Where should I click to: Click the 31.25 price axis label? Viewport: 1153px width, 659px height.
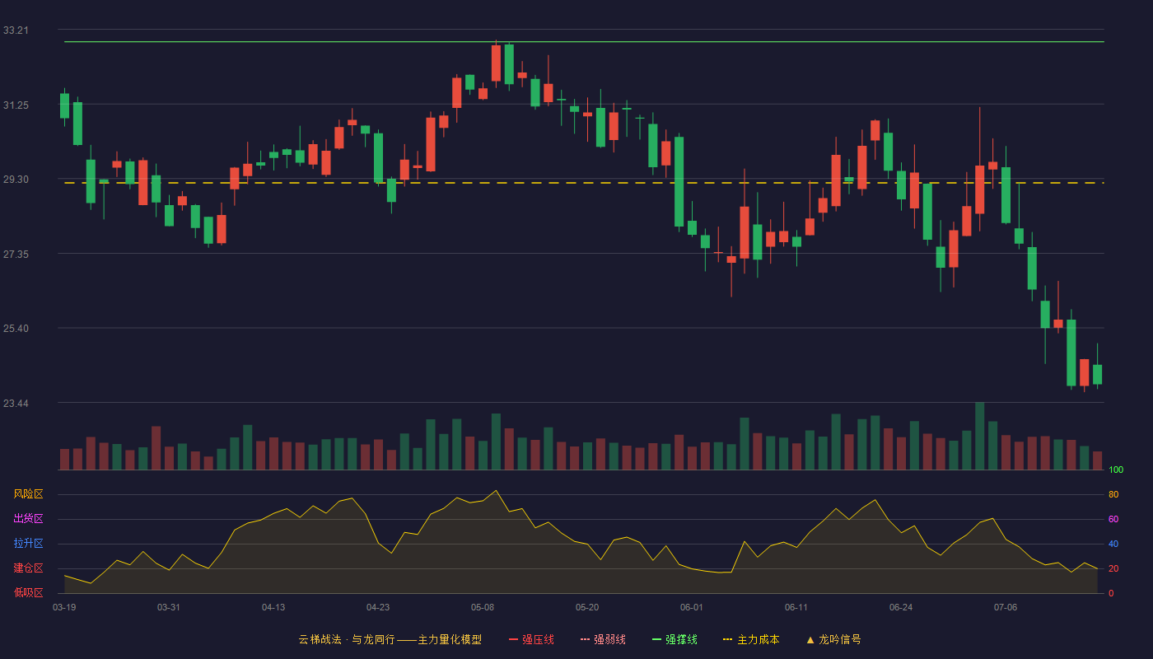tap(15, 105)
